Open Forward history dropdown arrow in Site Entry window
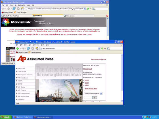The image size is (159, 119). tap(11, 9)
